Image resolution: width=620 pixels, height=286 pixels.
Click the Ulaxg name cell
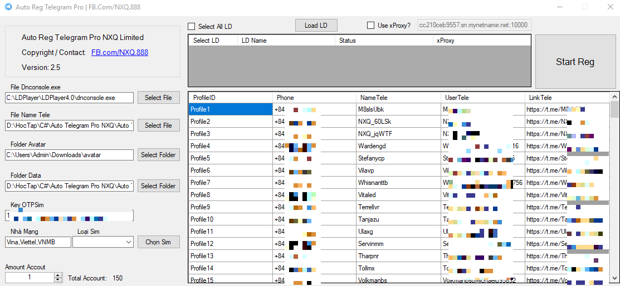pos(398,231)
